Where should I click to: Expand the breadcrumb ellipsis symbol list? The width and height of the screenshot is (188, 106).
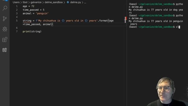tap(85, 2)
